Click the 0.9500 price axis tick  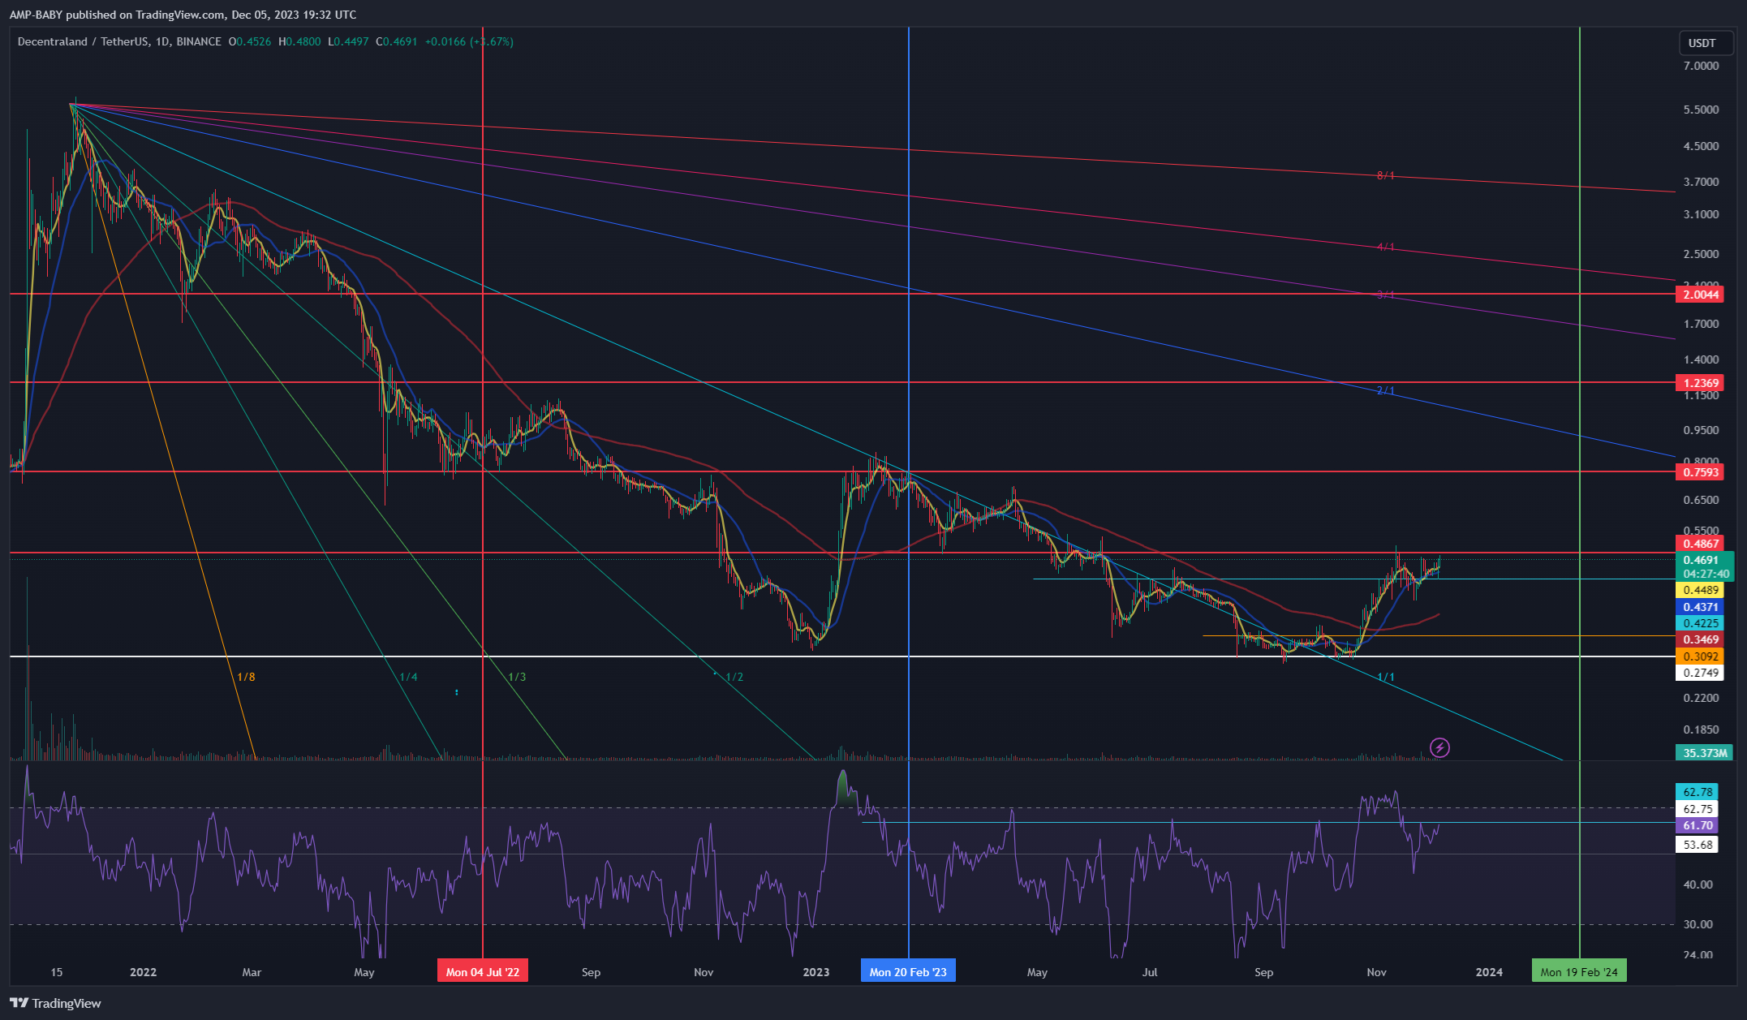pyautogui.click(x=1701, y=430)
